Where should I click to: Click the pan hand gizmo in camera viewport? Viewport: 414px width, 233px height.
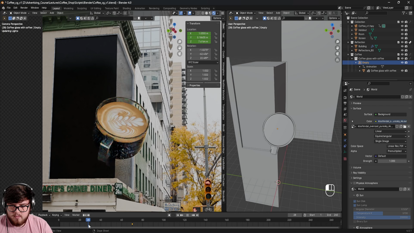point(180,48)
